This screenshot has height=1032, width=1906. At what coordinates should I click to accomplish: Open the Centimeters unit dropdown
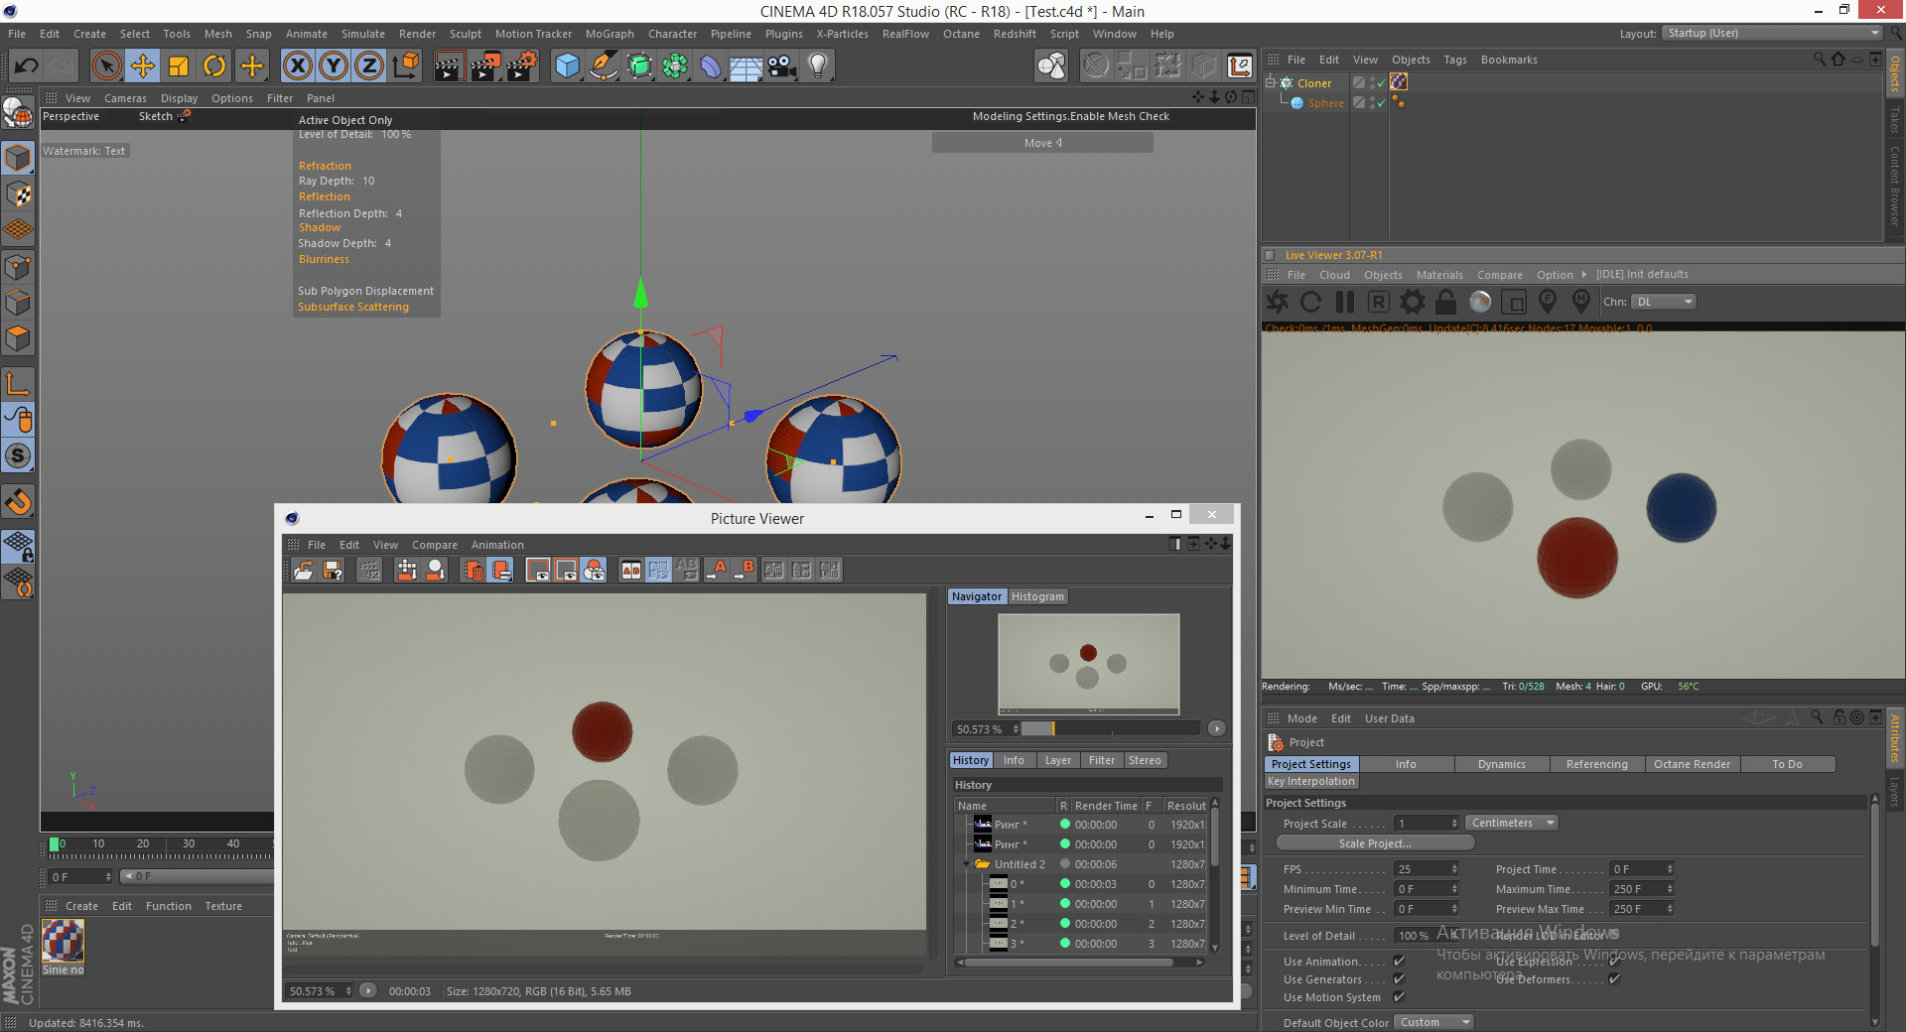[1512, 823]
